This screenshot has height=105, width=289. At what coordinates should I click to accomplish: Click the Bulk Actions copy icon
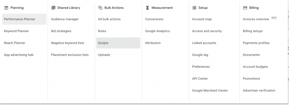[x=100, y=8]
